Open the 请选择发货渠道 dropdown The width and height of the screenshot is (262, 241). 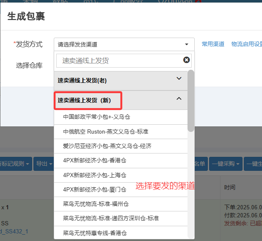pos(124,44)
